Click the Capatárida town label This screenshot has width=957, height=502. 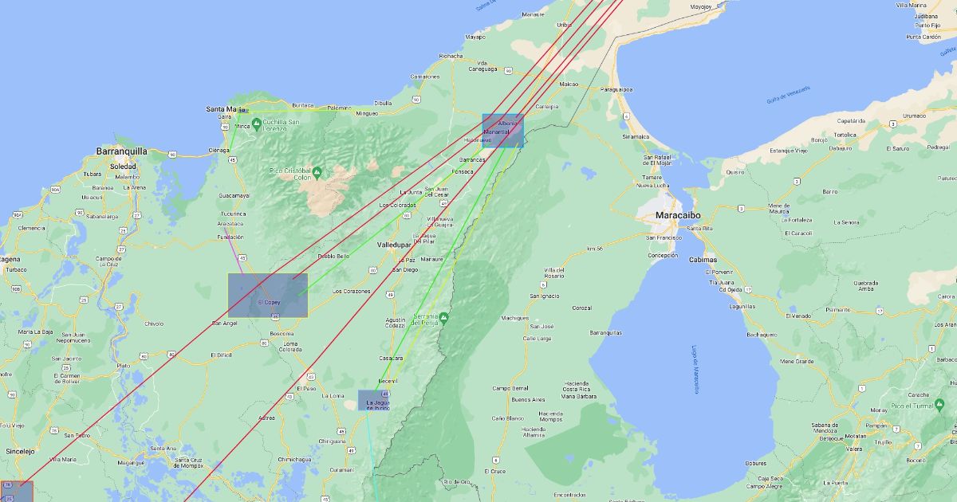(849, 120)
